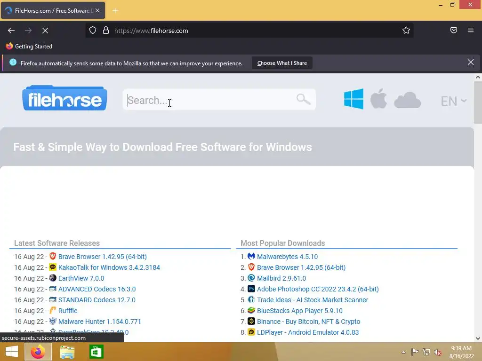Open ADVANCED Codecs 16.3.0 link
The image size is (482, 361).
tap(97, 289)
